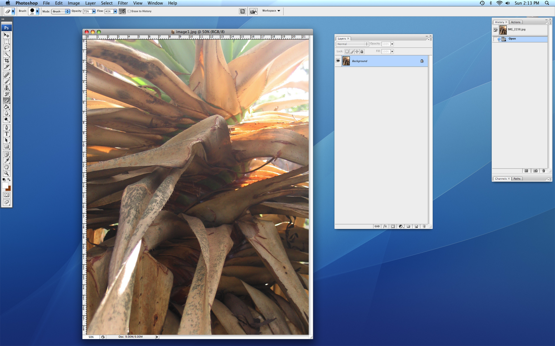Go to Bridge from options bar
The width and height of the screenshot is (555, 346).
254,11
